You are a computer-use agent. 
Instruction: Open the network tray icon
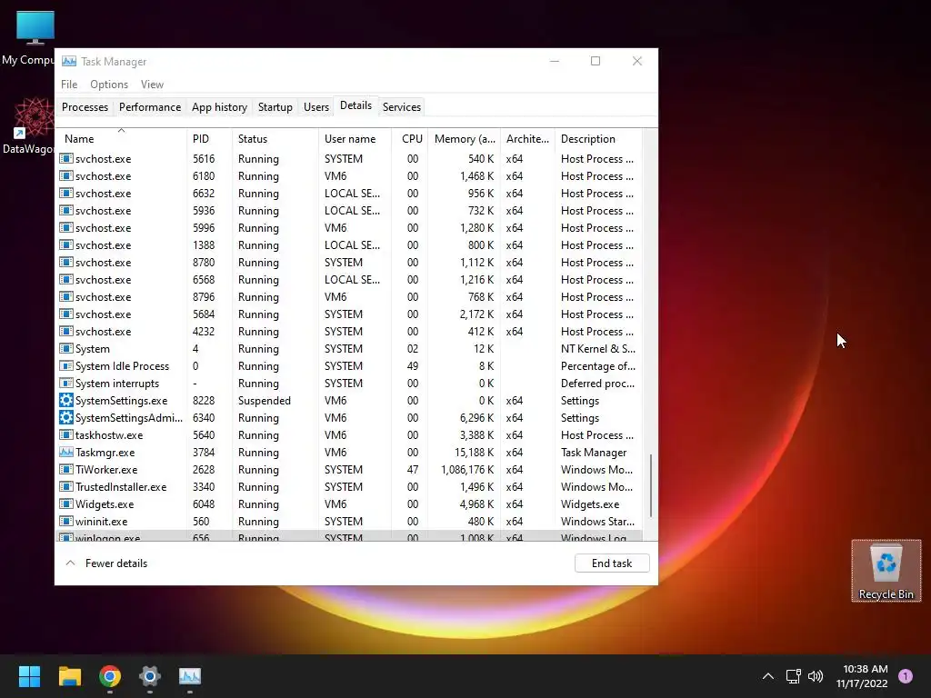pyautogui.click(x=793, y=676)
